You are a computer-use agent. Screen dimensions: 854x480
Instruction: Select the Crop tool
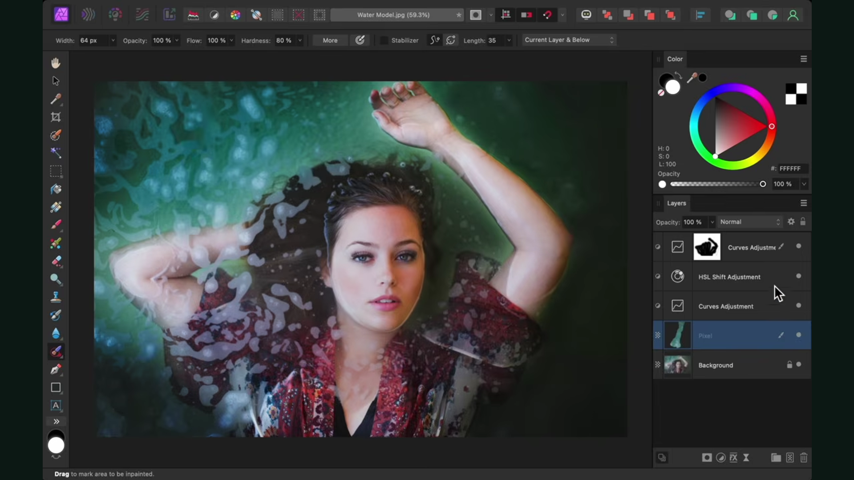click(56, 117)
